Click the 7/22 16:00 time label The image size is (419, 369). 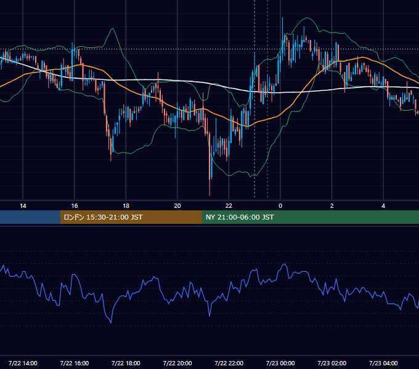75,363
